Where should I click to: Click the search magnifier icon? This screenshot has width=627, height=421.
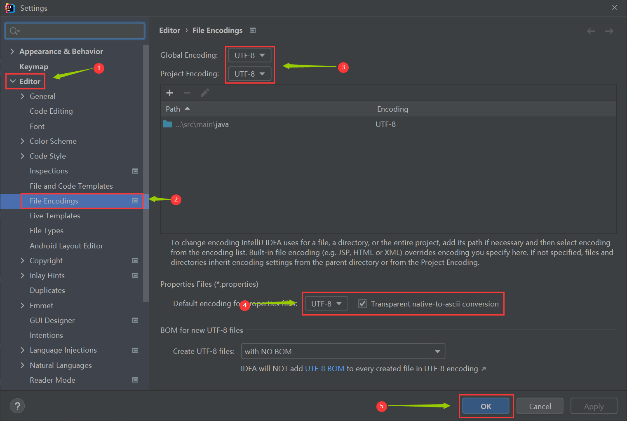pyautogui.click(x=14, y=31)
